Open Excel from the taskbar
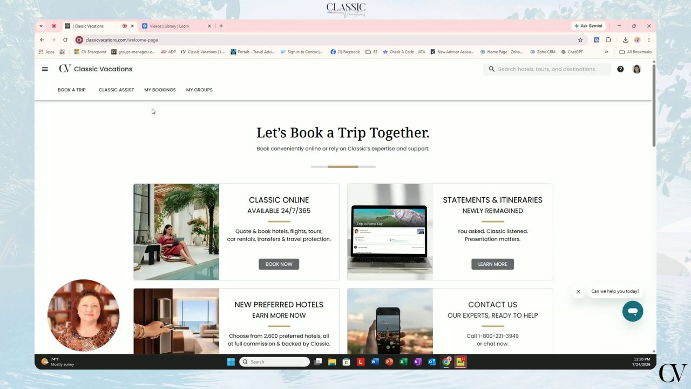Viewport: 691px width, 389px height. click(403, 362)
